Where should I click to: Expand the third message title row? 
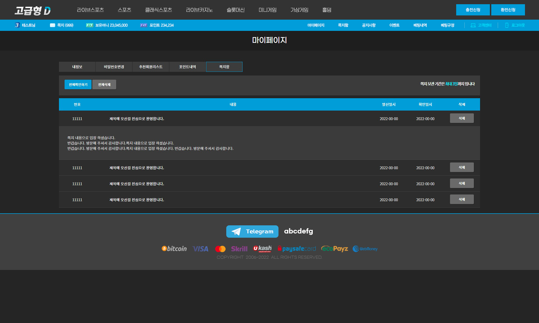pyautogui.click(x=137, y=184)
